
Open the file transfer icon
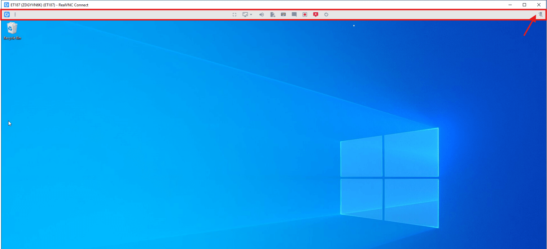click(273, 15)
